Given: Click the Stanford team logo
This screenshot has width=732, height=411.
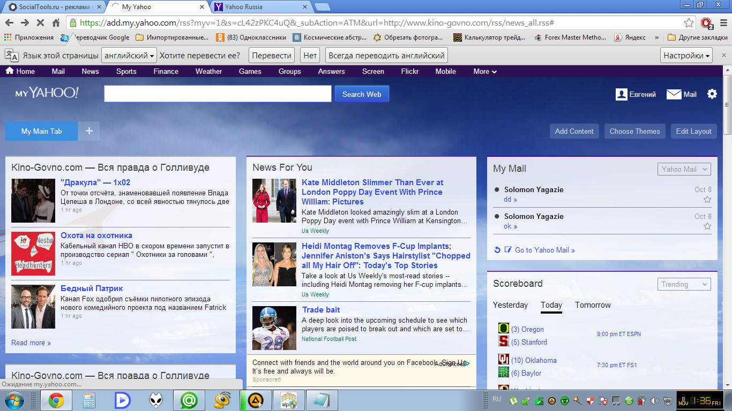Looking at the screenshot, I should [504, 341].
